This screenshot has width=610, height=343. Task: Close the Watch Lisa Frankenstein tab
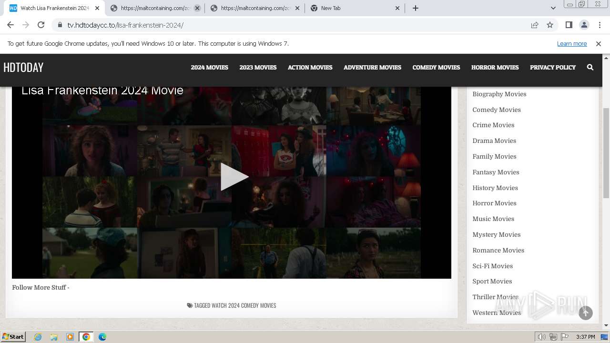coord(97,8)
